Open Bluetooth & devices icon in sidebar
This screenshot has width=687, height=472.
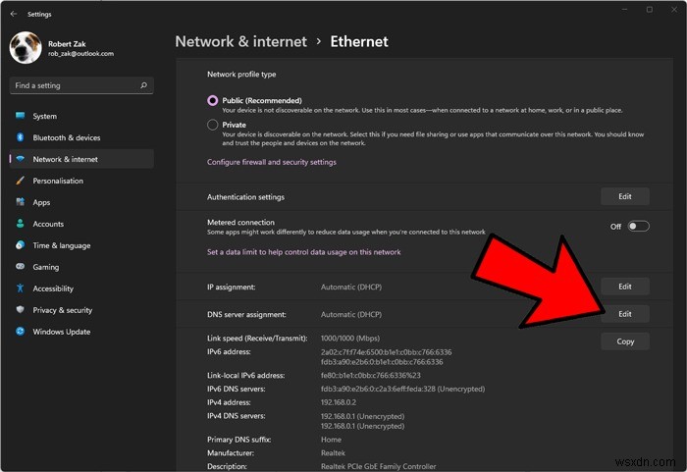[x=21, y=137]
